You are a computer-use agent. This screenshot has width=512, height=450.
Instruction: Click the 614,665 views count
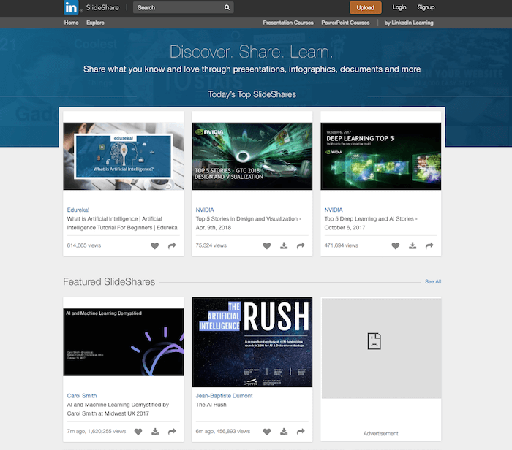pyautogui.click(x=84, y=245)
